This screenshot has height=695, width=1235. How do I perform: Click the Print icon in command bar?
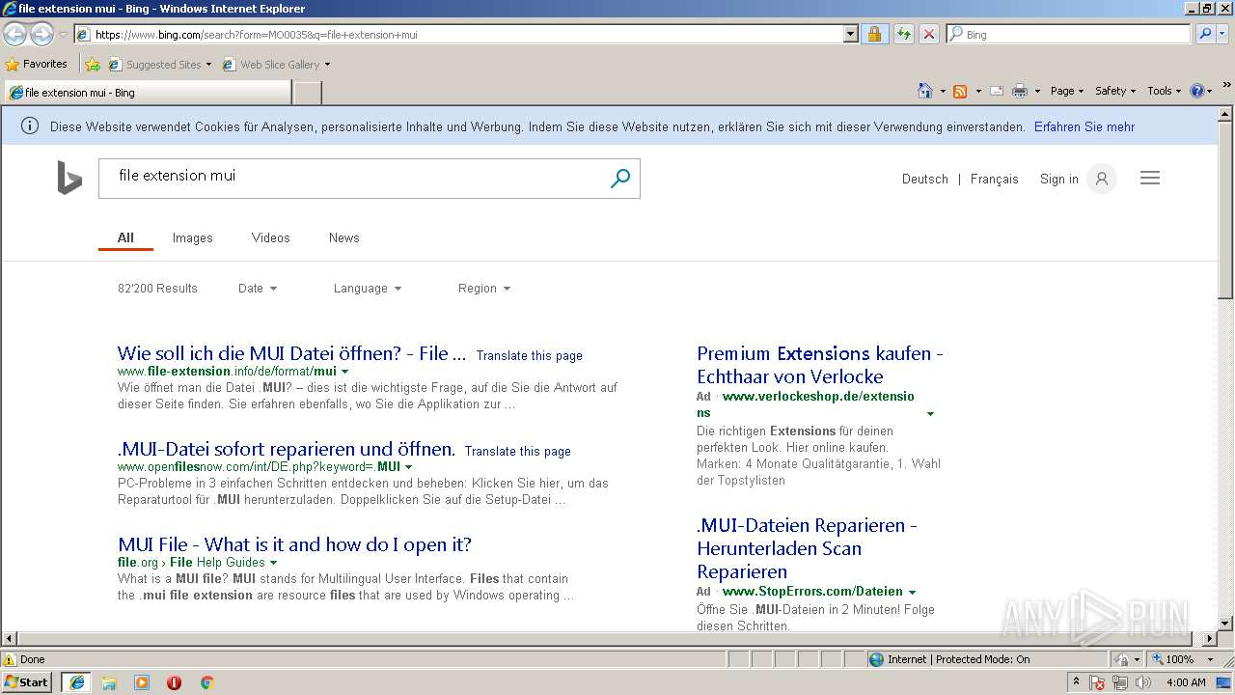pyautogui.click(x=1020, y=91)
